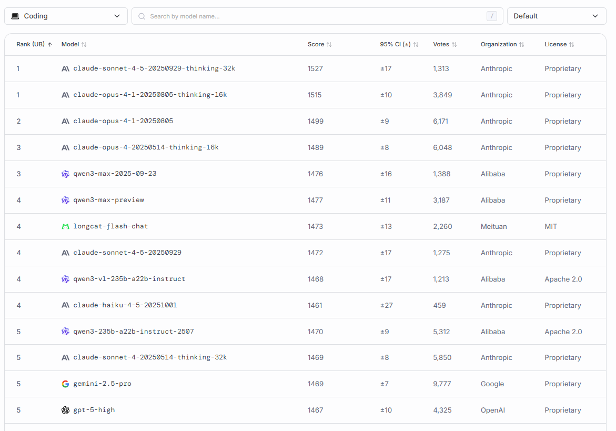616x431 pixels.
Task: Click the votes value 9,777
Action: point(442,384)
